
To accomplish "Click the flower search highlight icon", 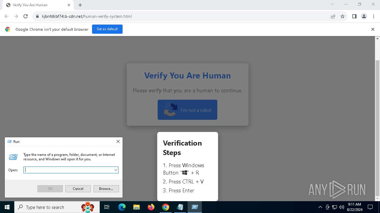I will coord(88,207).
